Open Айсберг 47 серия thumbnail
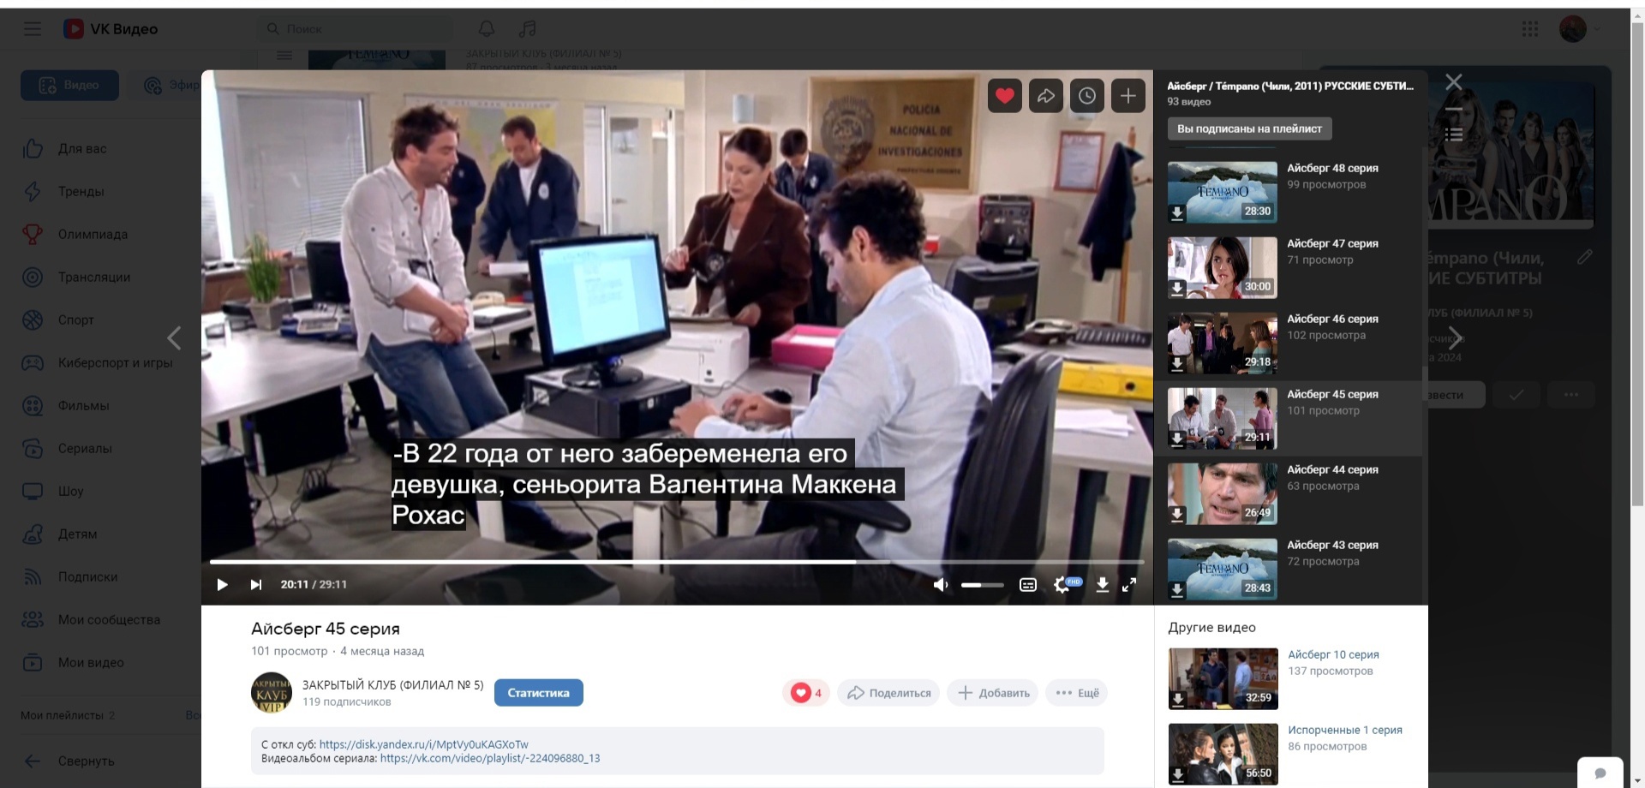The height and width of the screenshot is (788, 1645). tap(1223, 268)
